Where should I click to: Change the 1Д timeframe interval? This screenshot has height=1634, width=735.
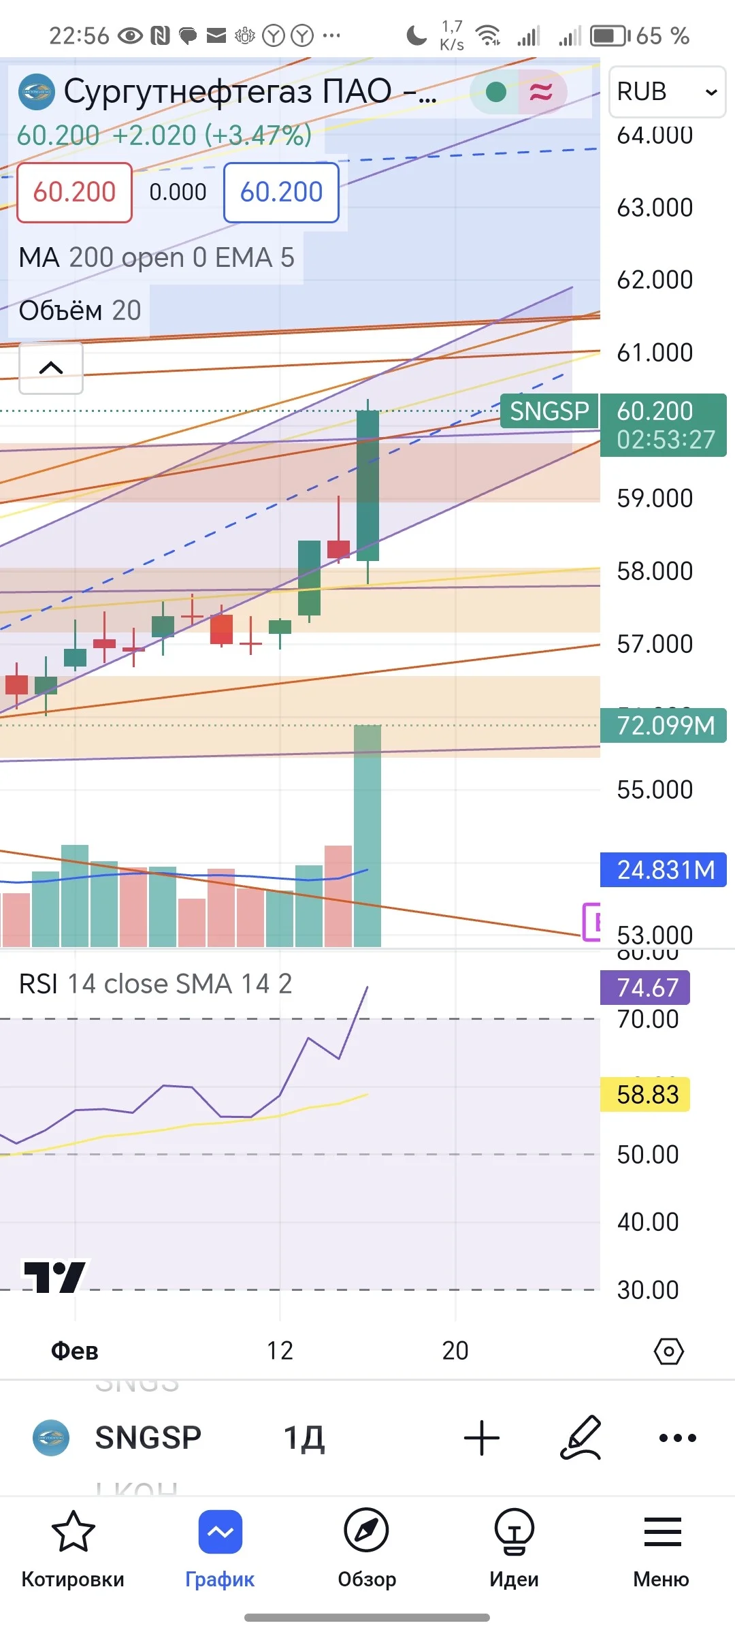304,1438
